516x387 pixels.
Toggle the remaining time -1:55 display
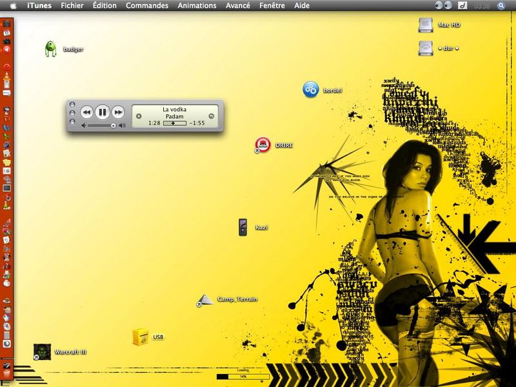pyautogui.click(x=197, y=123)
